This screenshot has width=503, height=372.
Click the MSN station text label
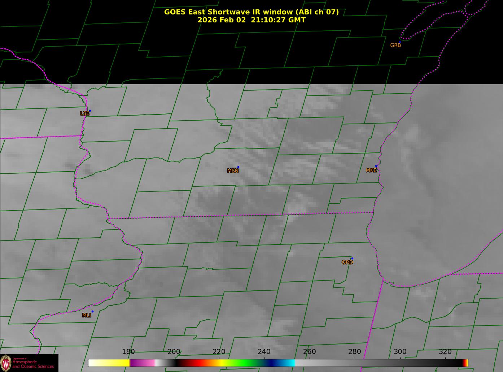tap(233, 171)
